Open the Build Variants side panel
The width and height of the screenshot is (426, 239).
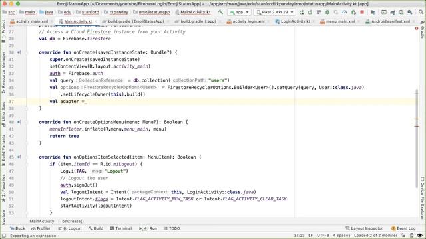[x=3, y=150]
